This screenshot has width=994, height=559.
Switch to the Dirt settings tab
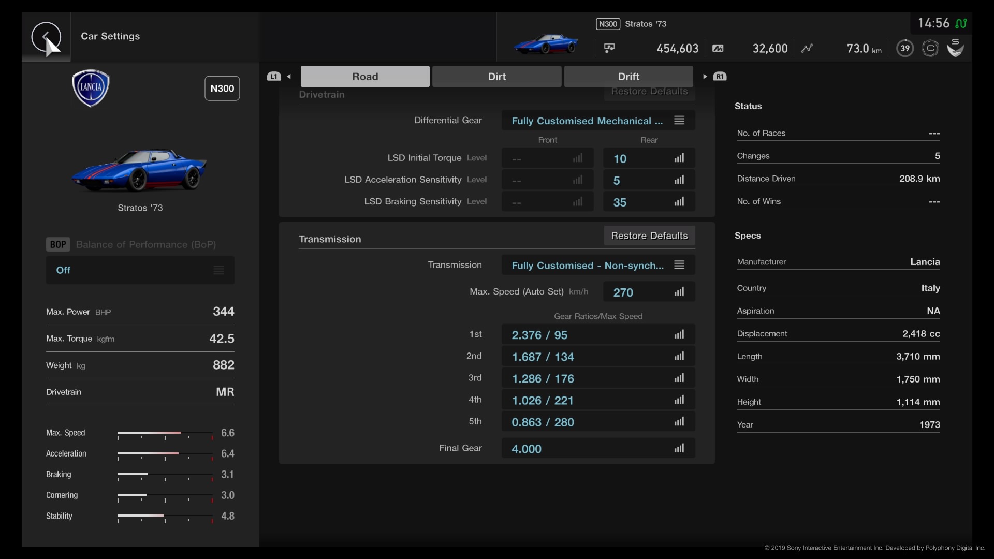point(496,76)
